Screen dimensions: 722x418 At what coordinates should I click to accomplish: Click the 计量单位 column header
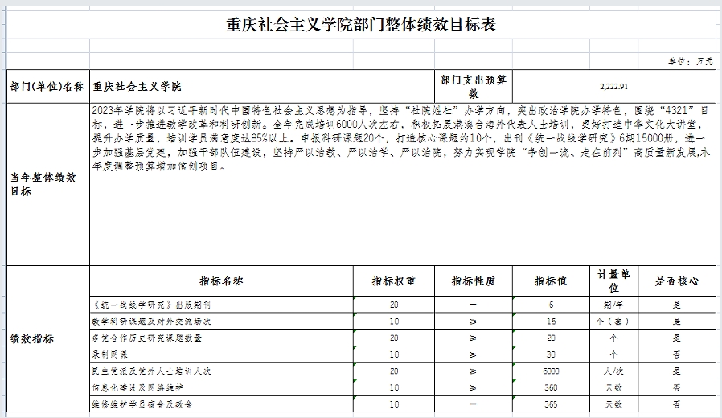613,281
